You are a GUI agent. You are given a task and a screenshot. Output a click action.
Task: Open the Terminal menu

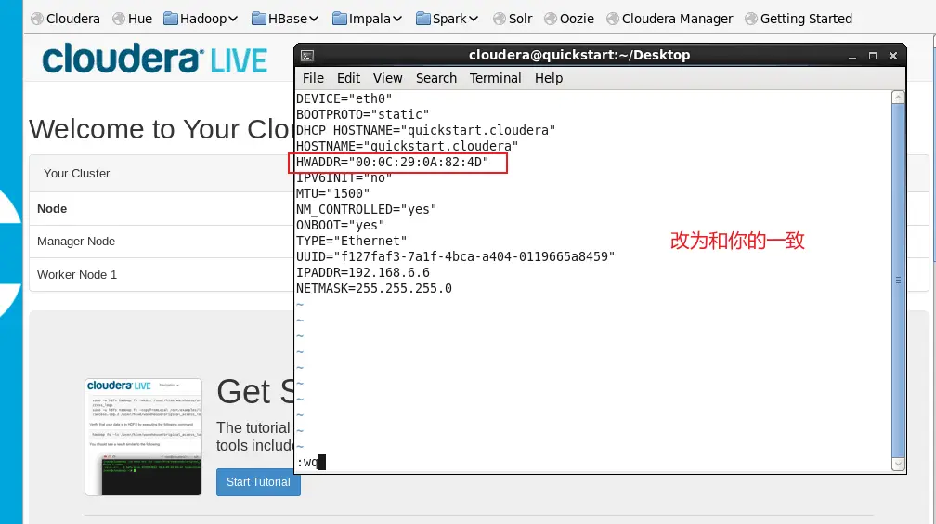pyautogui.click(x=495, y=78)
